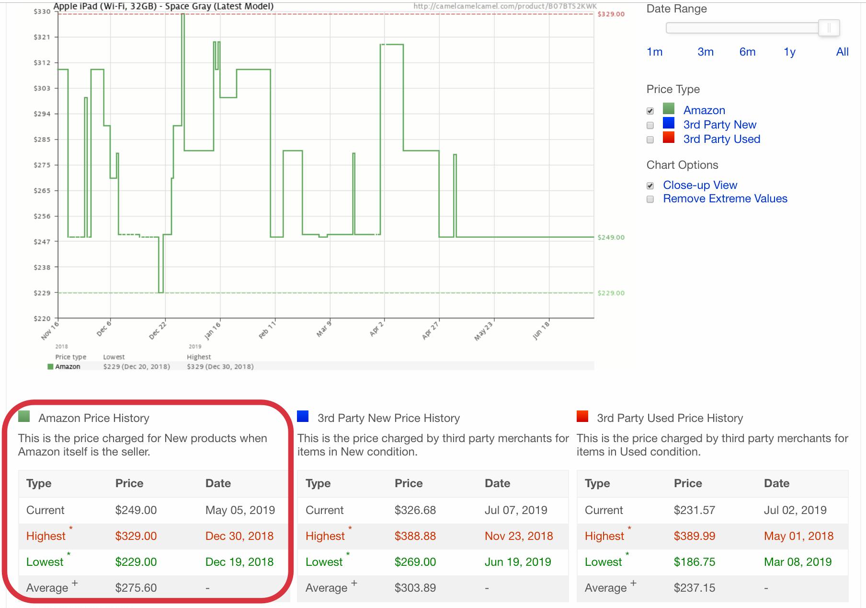Screen dimensions: 866x608
Task: Click the $249.00 current price label on chart
Action: coord(611,237)
